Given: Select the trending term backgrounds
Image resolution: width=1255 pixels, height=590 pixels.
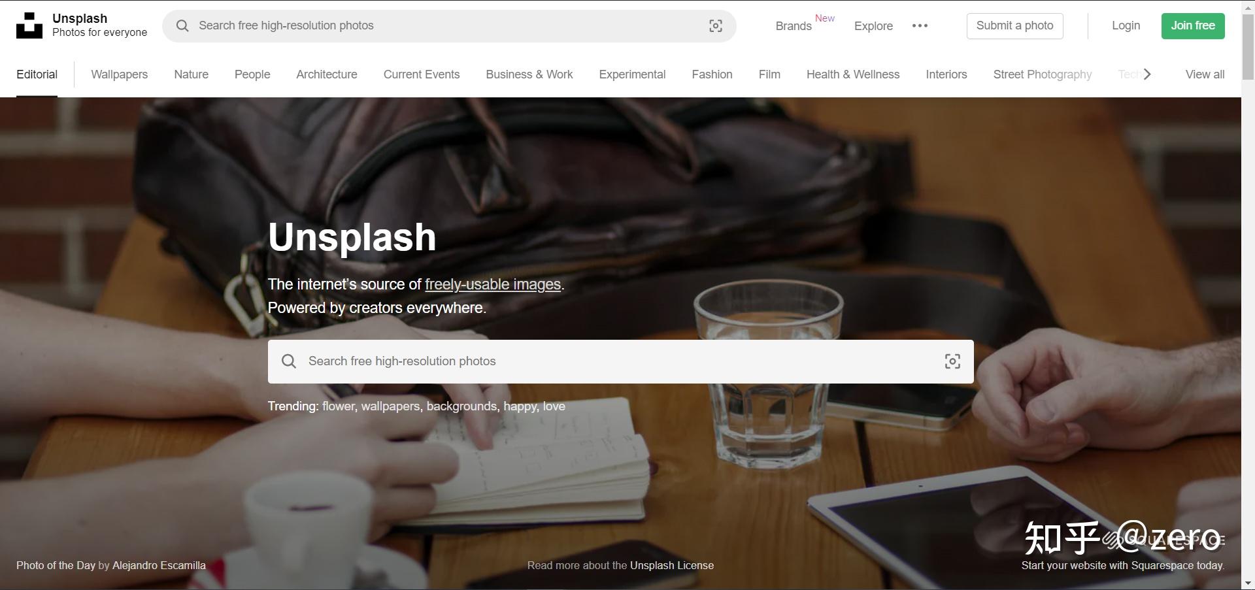Looking at the screenshot, I should click(x=461, y=406).
